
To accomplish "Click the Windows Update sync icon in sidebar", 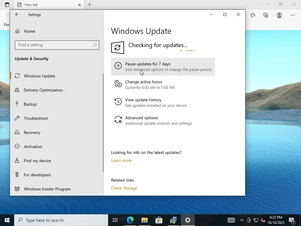I will click(17, 76).
